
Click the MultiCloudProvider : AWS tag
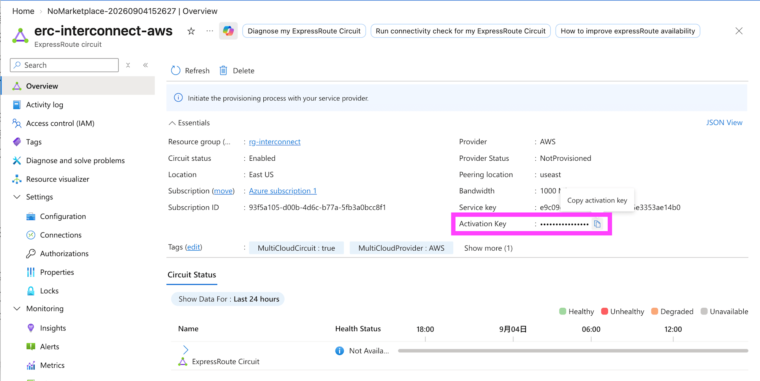coord(401,248)
